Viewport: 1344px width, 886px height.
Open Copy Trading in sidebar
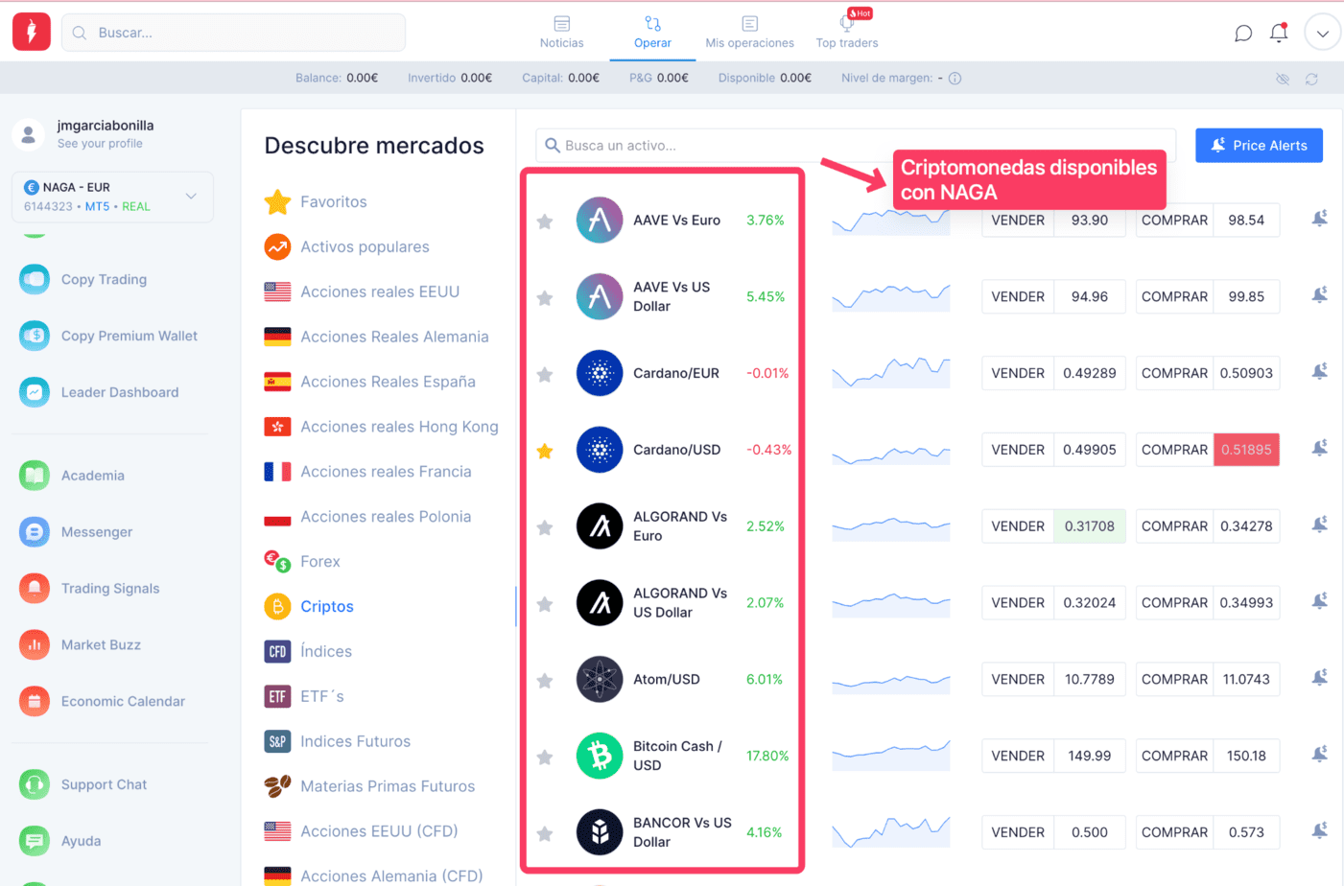104,279
